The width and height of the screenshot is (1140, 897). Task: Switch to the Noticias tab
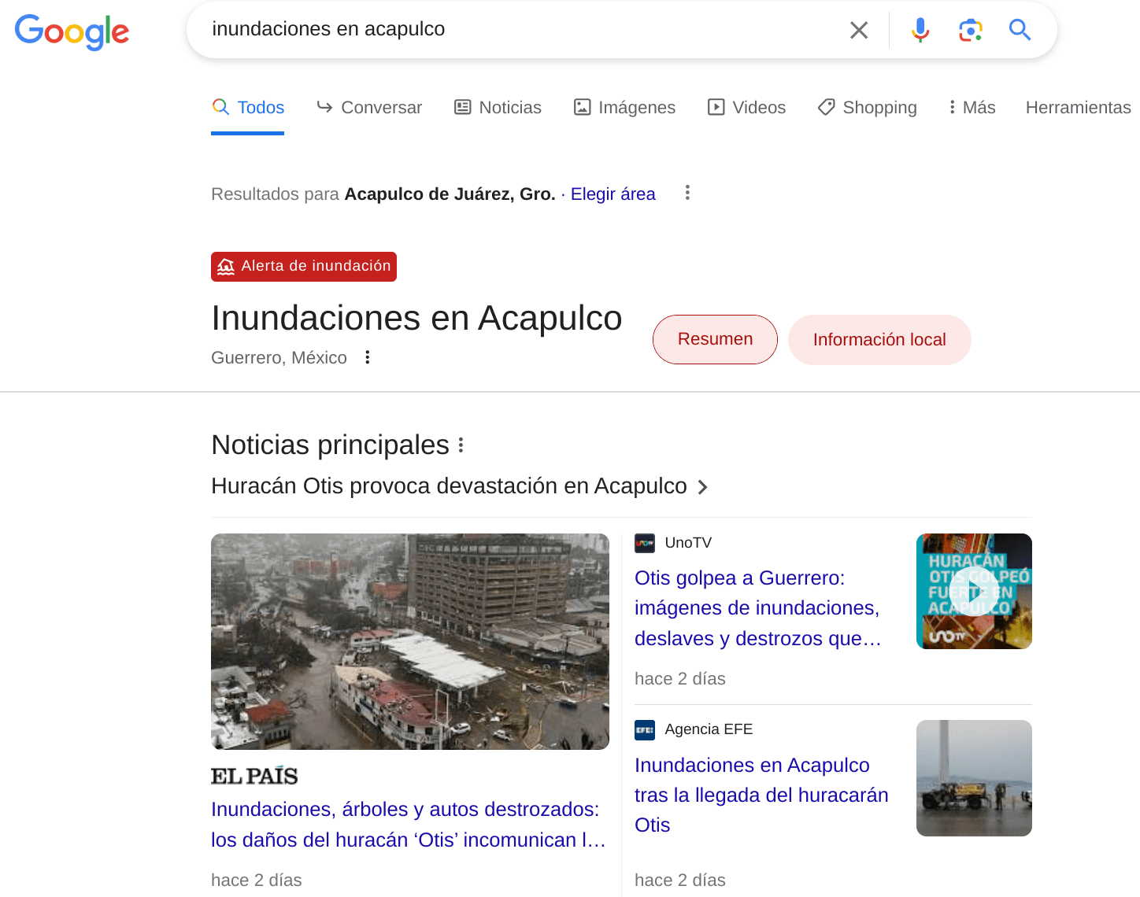(x=498, y=107)
